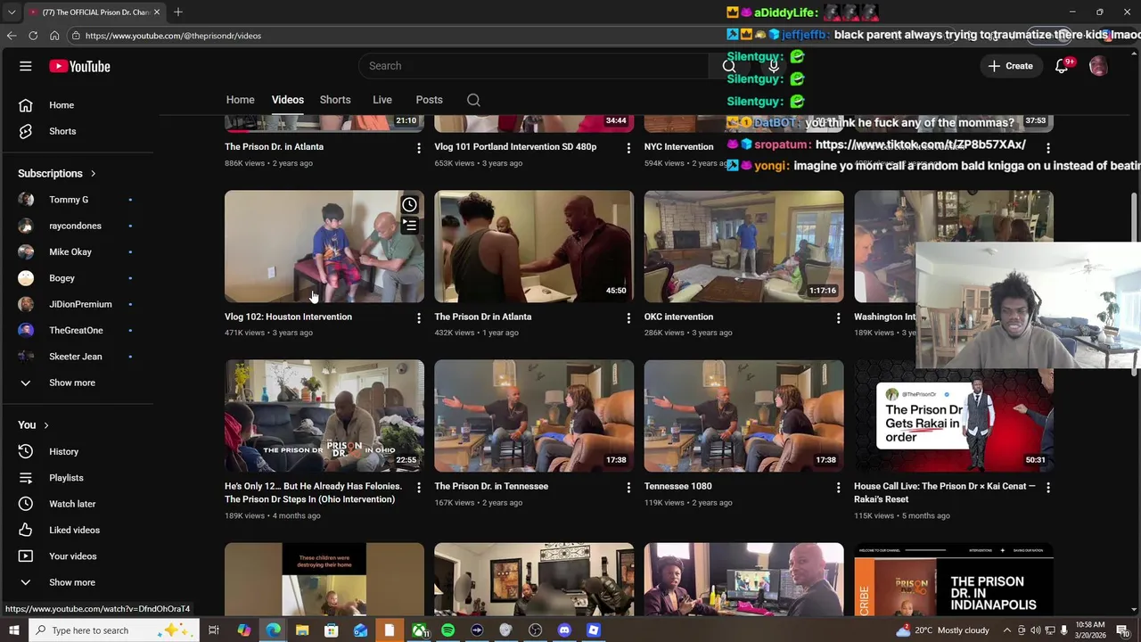Play Prison Dr Gets Rakai in order thumbnail
The image size is (1141, 642).
pyautogui.click(x=954, y=416)
